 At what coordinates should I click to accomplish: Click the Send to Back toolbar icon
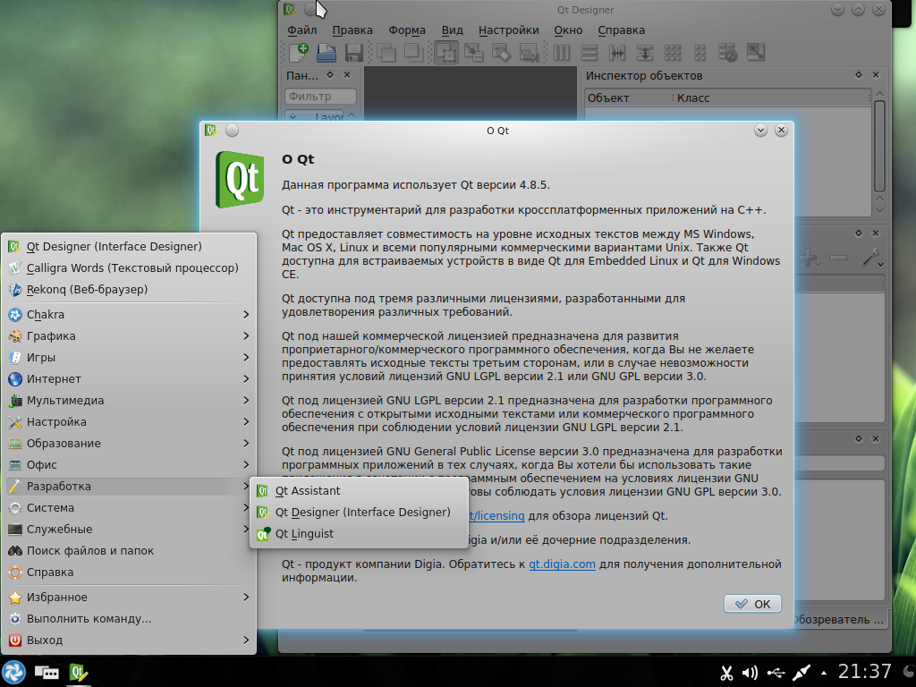(386, 53)
